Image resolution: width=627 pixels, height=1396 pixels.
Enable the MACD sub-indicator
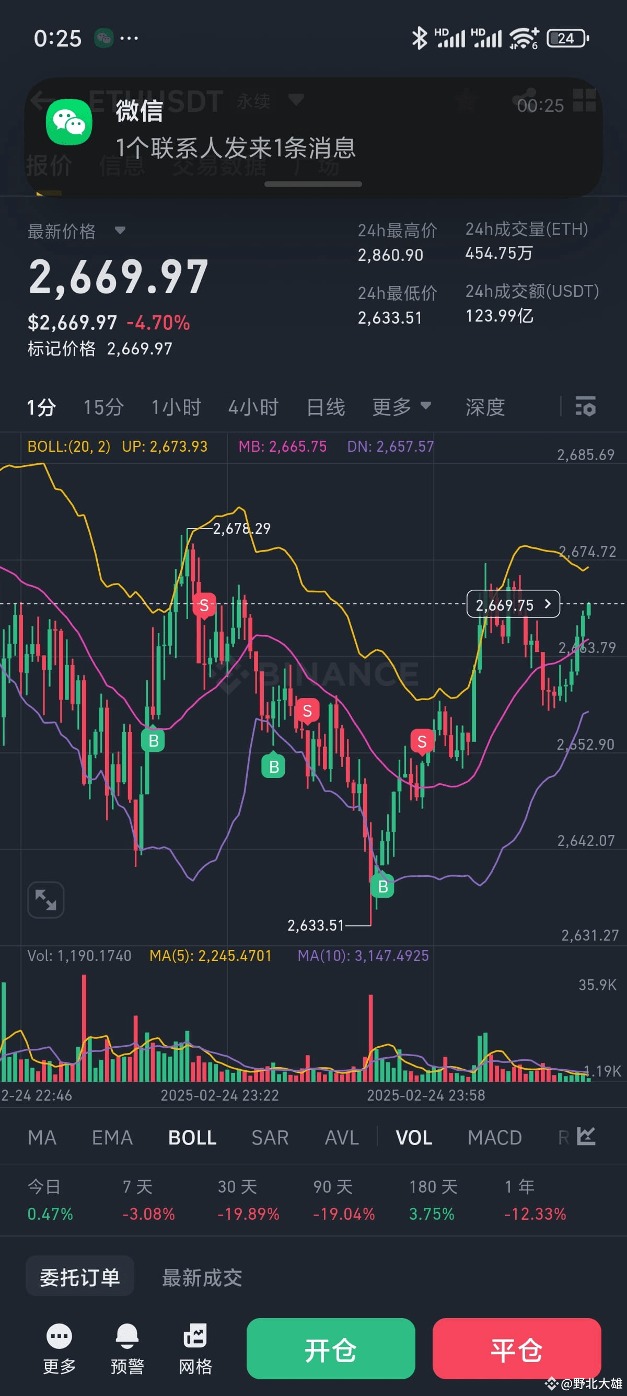(494, 1137)
